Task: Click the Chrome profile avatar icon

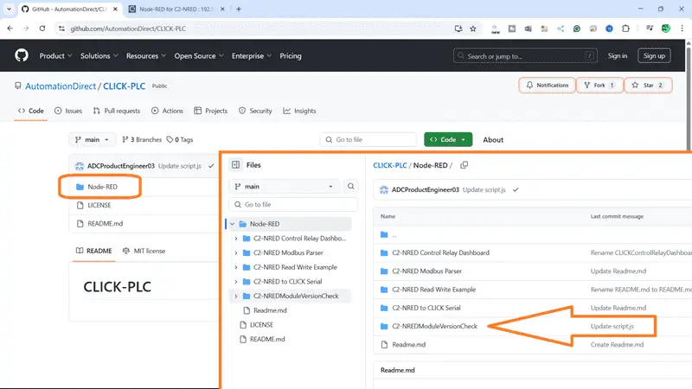Action: (666, 29)
